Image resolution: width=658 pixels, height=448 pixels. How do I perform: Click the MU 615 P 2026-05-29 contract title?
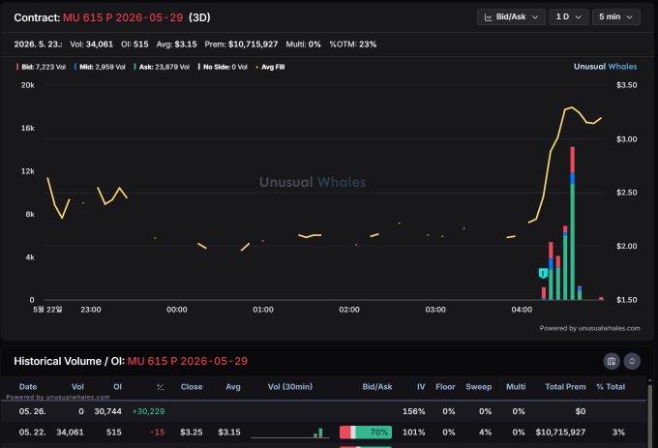pyautogui.click(x=123, y=17)
